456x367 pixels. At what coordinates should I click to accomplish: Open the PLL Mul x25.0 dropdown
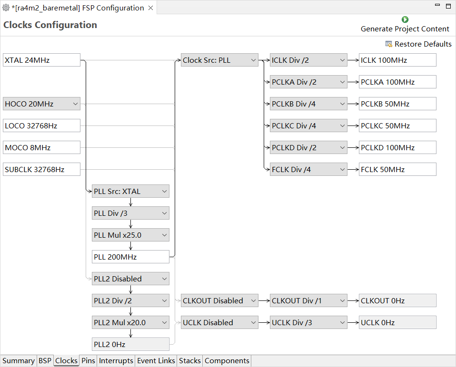(x=130, y=235)
